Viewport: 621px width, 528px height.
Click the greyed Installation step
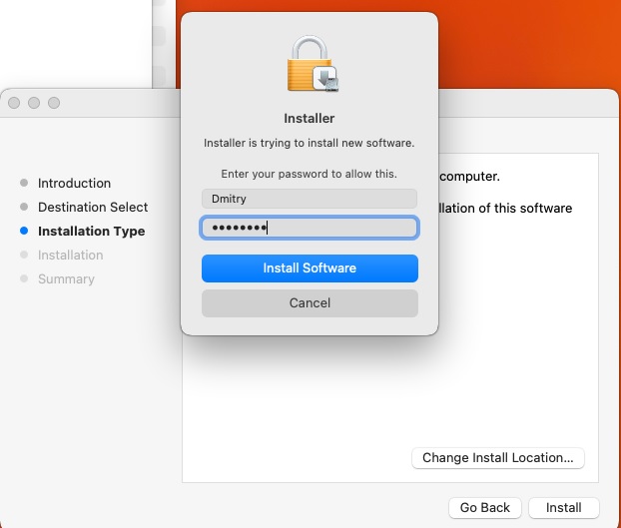70,256
